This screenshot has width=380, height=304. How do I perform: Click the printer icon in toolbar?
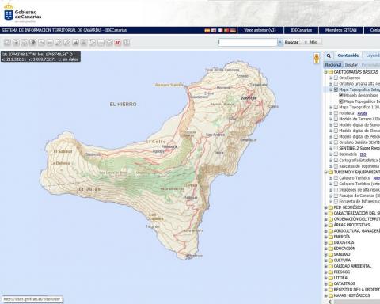pyautogui.click(x=84, y=43)
